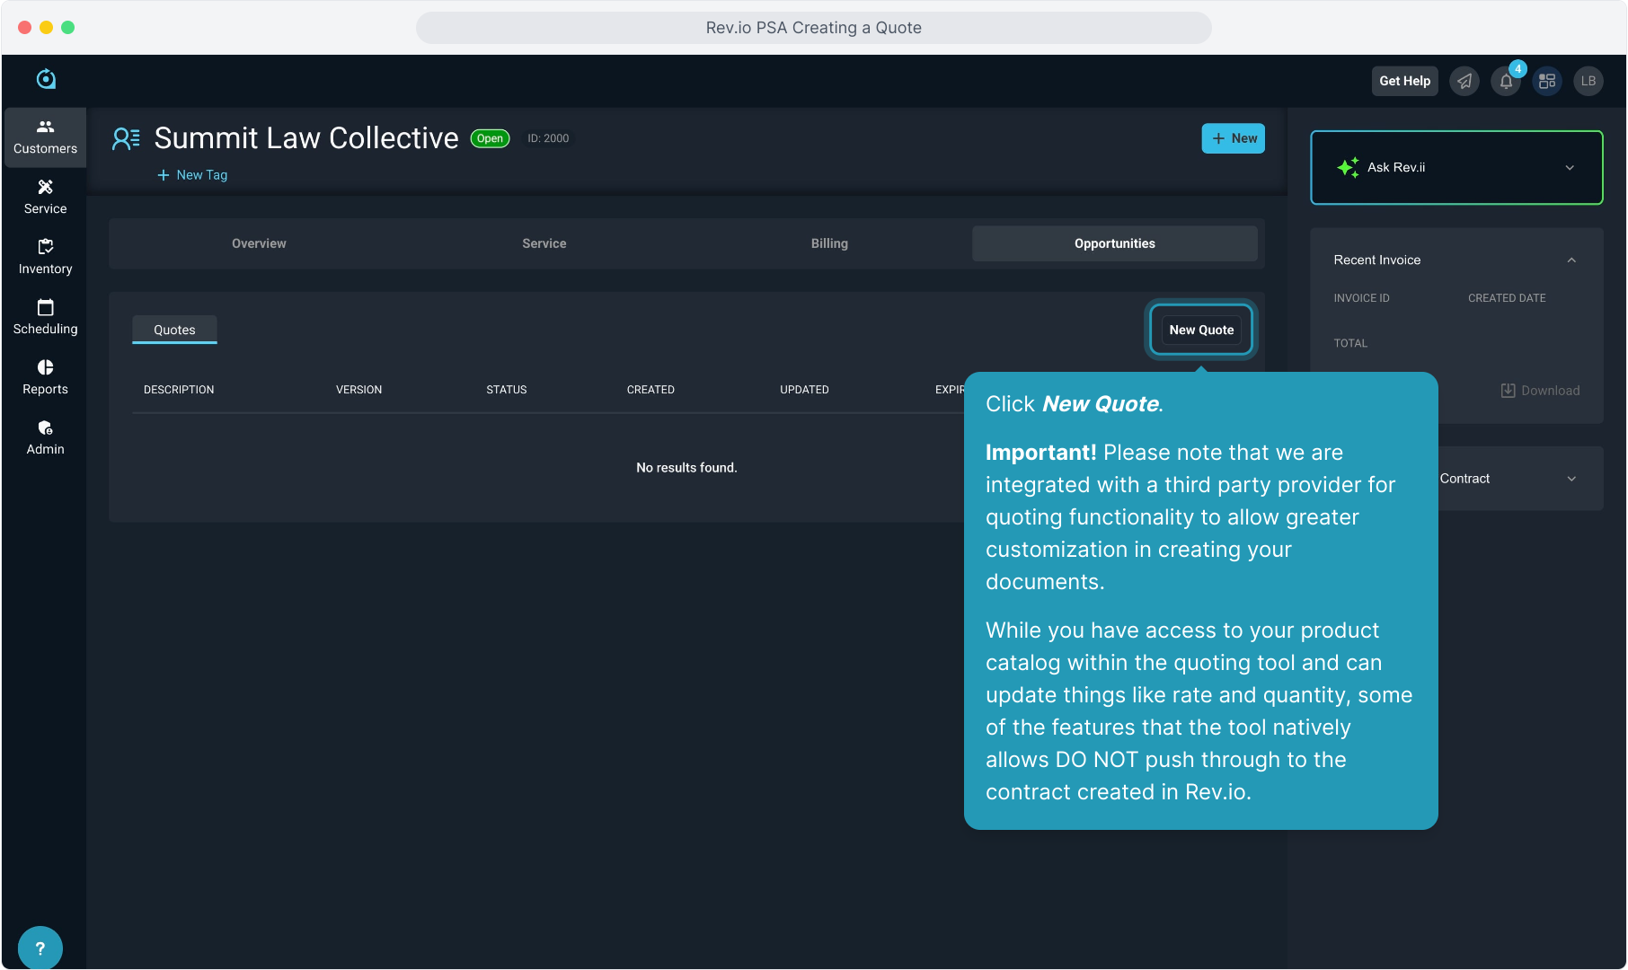This screenshot has height=970, width=1628.
Task: Switch to the Billing tab
Action: tap(829, 243)
